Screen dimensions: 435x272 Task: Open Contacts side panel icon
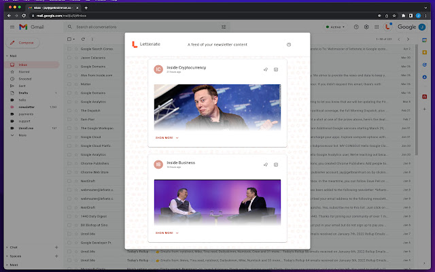[424, 77]
